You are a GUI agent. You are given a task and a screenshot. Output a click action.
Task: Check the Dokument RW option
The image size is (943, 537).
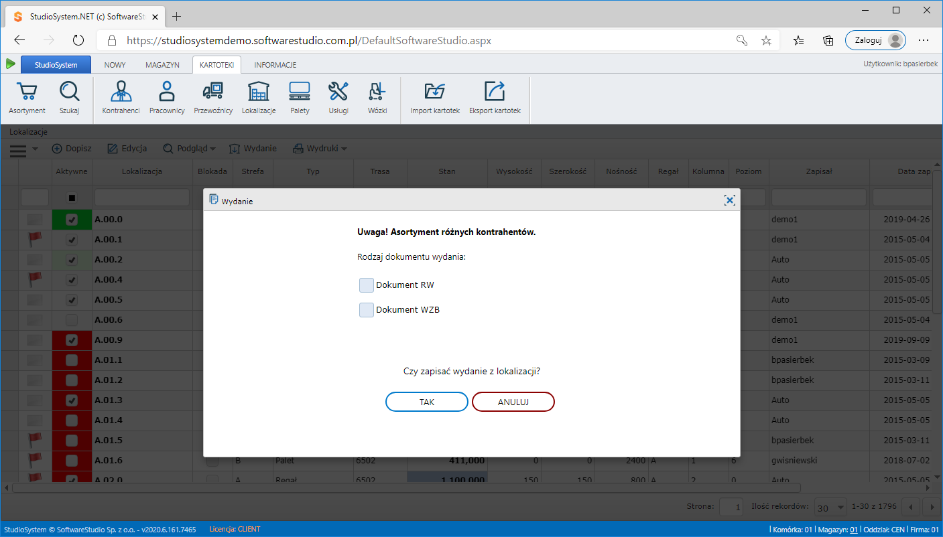pos(367,285)
